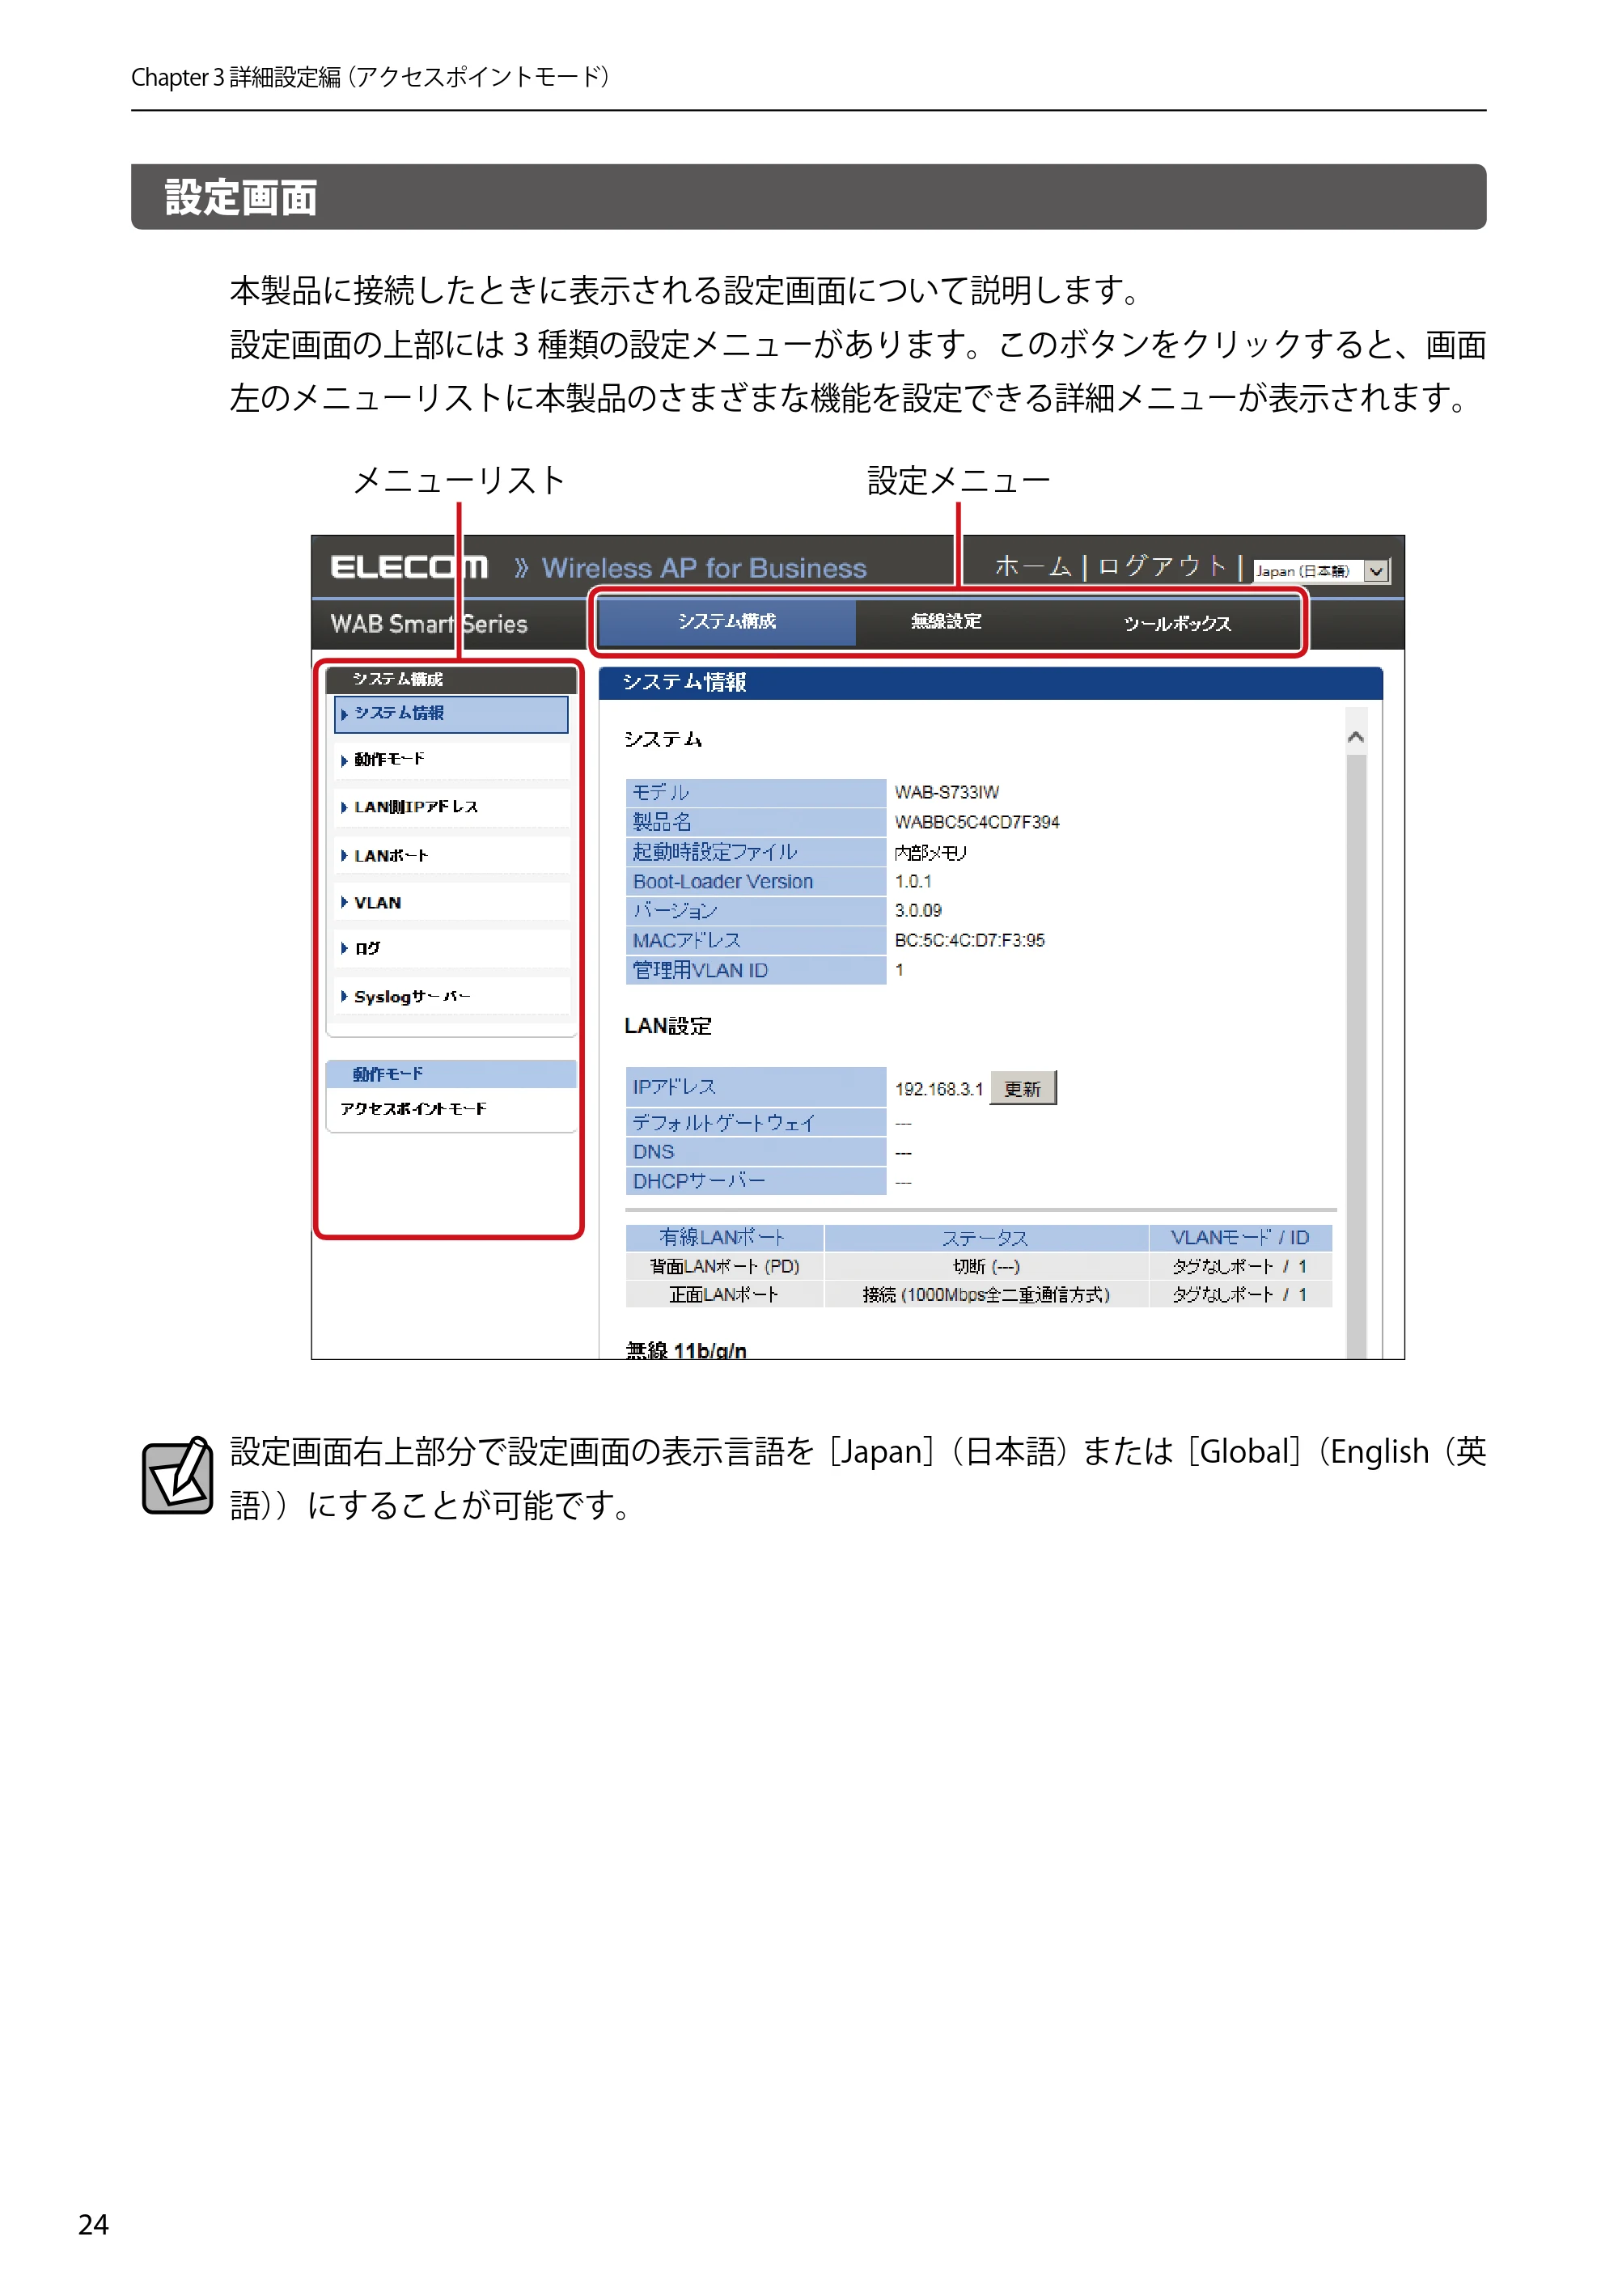Click the 背面LANポート (PD) row
This screenshot has height=2296, width=1618.
tap(978, 1266)
